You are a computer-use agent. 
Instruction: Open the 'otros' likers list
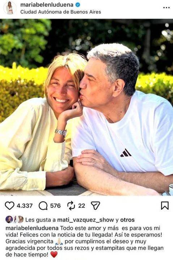click(127, 220)
